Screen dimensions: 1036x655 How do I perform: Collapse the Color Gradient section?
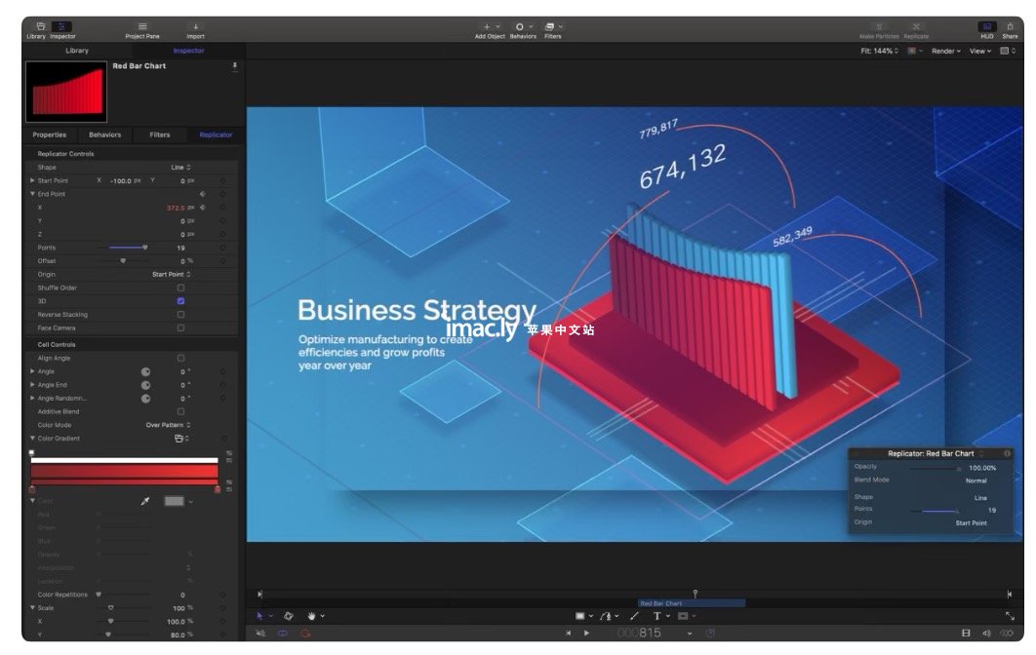coord(32,438)
